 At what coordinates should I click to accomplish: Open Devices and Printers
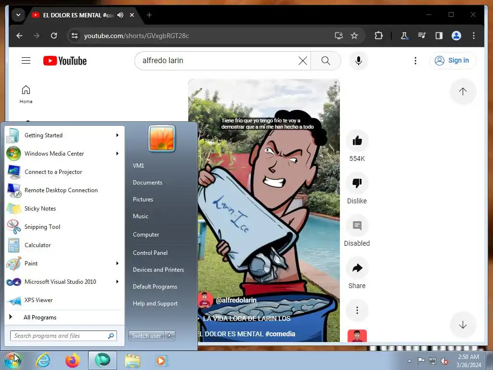pyautogui.click(x=158, y=270)
